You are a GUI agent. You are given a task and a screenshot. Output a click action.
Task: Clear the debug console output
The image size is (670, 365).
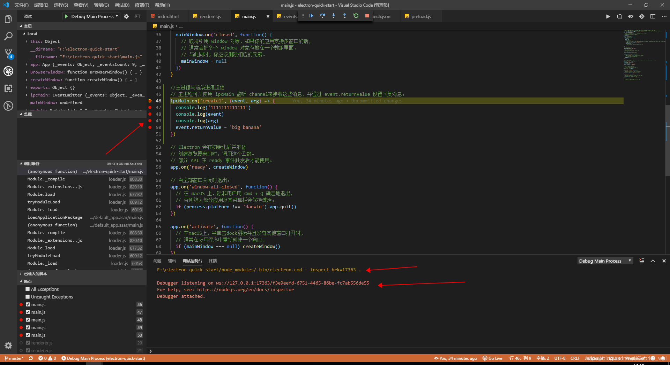[642, 261]
